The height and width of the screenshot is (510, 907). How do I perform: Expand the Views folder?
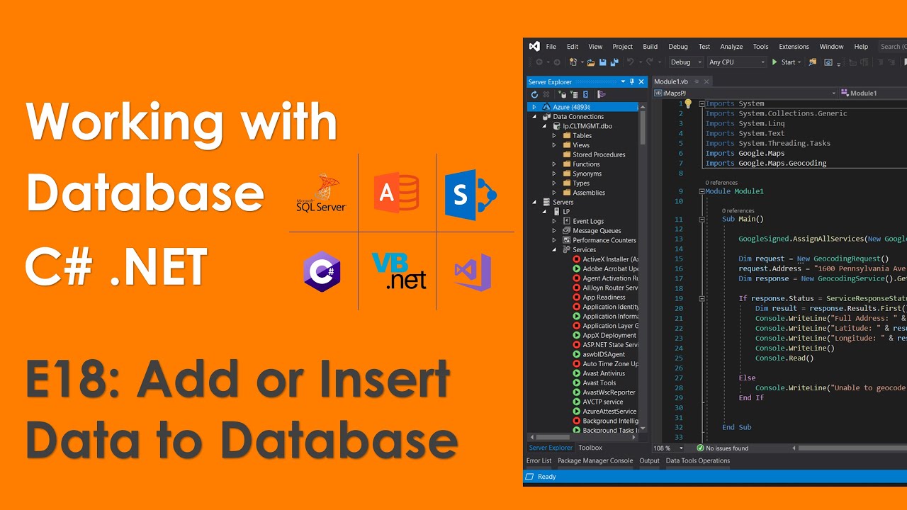tap(554, 145)
